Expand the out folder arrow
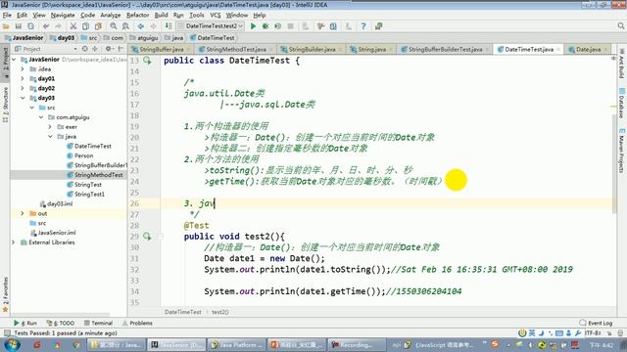The width and height of the screenshot is (627, 352). [23, 213]
